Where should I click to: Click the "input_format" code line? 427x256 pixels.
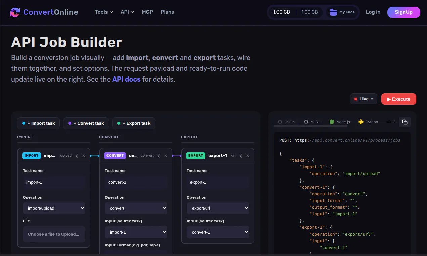(x=334, y=201)
